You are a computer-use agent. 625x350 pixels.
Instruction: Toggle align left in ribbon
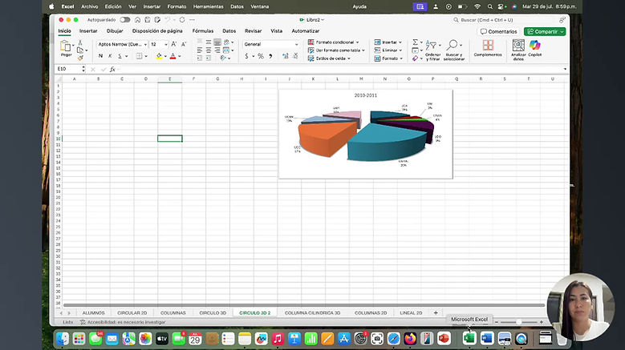(x=200, y=50)
